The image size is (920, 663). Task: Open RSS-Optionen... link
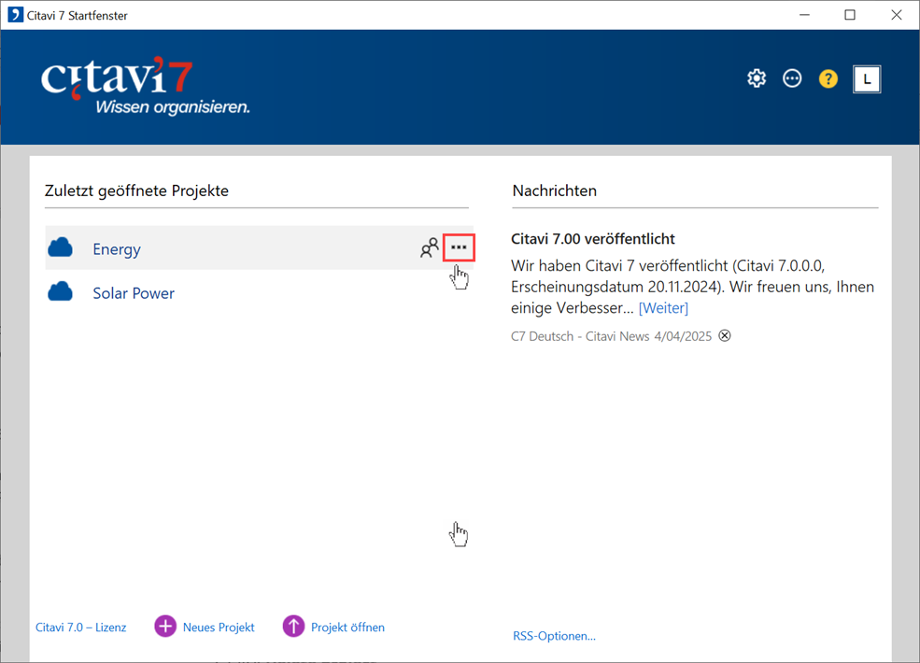tap(555, 636)
